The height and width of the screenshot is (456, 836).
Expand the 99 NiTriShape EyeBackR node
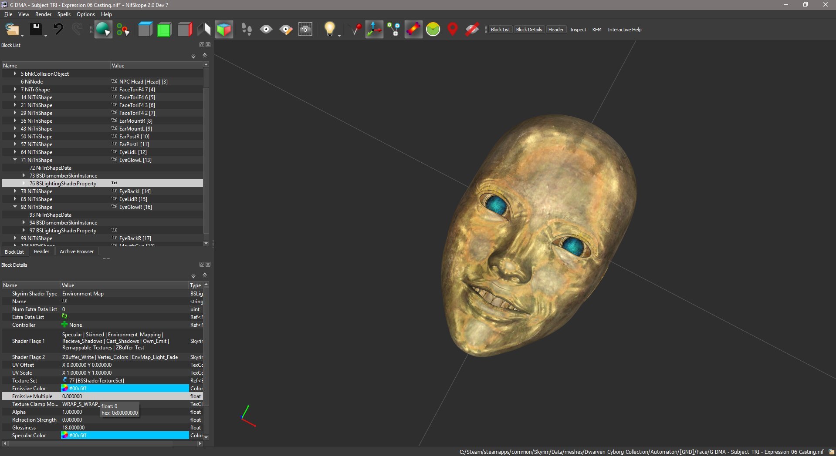(15, 238)
